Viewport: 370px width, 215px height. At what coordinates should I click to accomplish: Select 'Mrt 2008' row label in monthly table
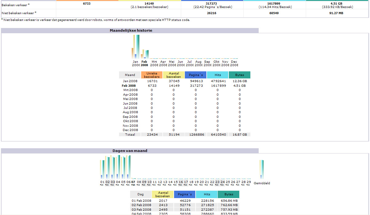pyautogui.click(x=130, y=90)
